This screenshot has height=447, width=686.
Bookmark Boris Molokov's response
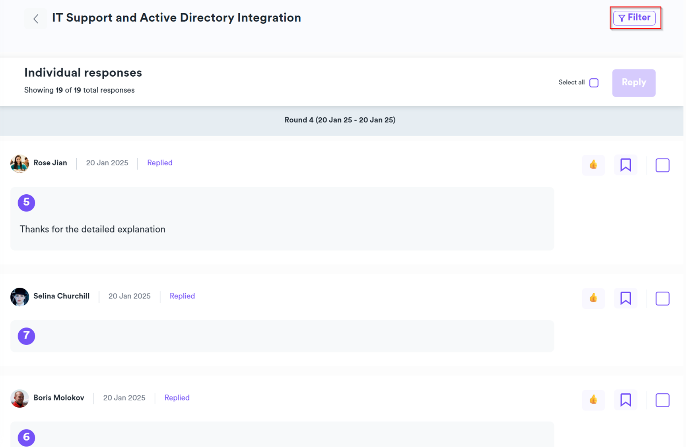click(x=625, y=400)
